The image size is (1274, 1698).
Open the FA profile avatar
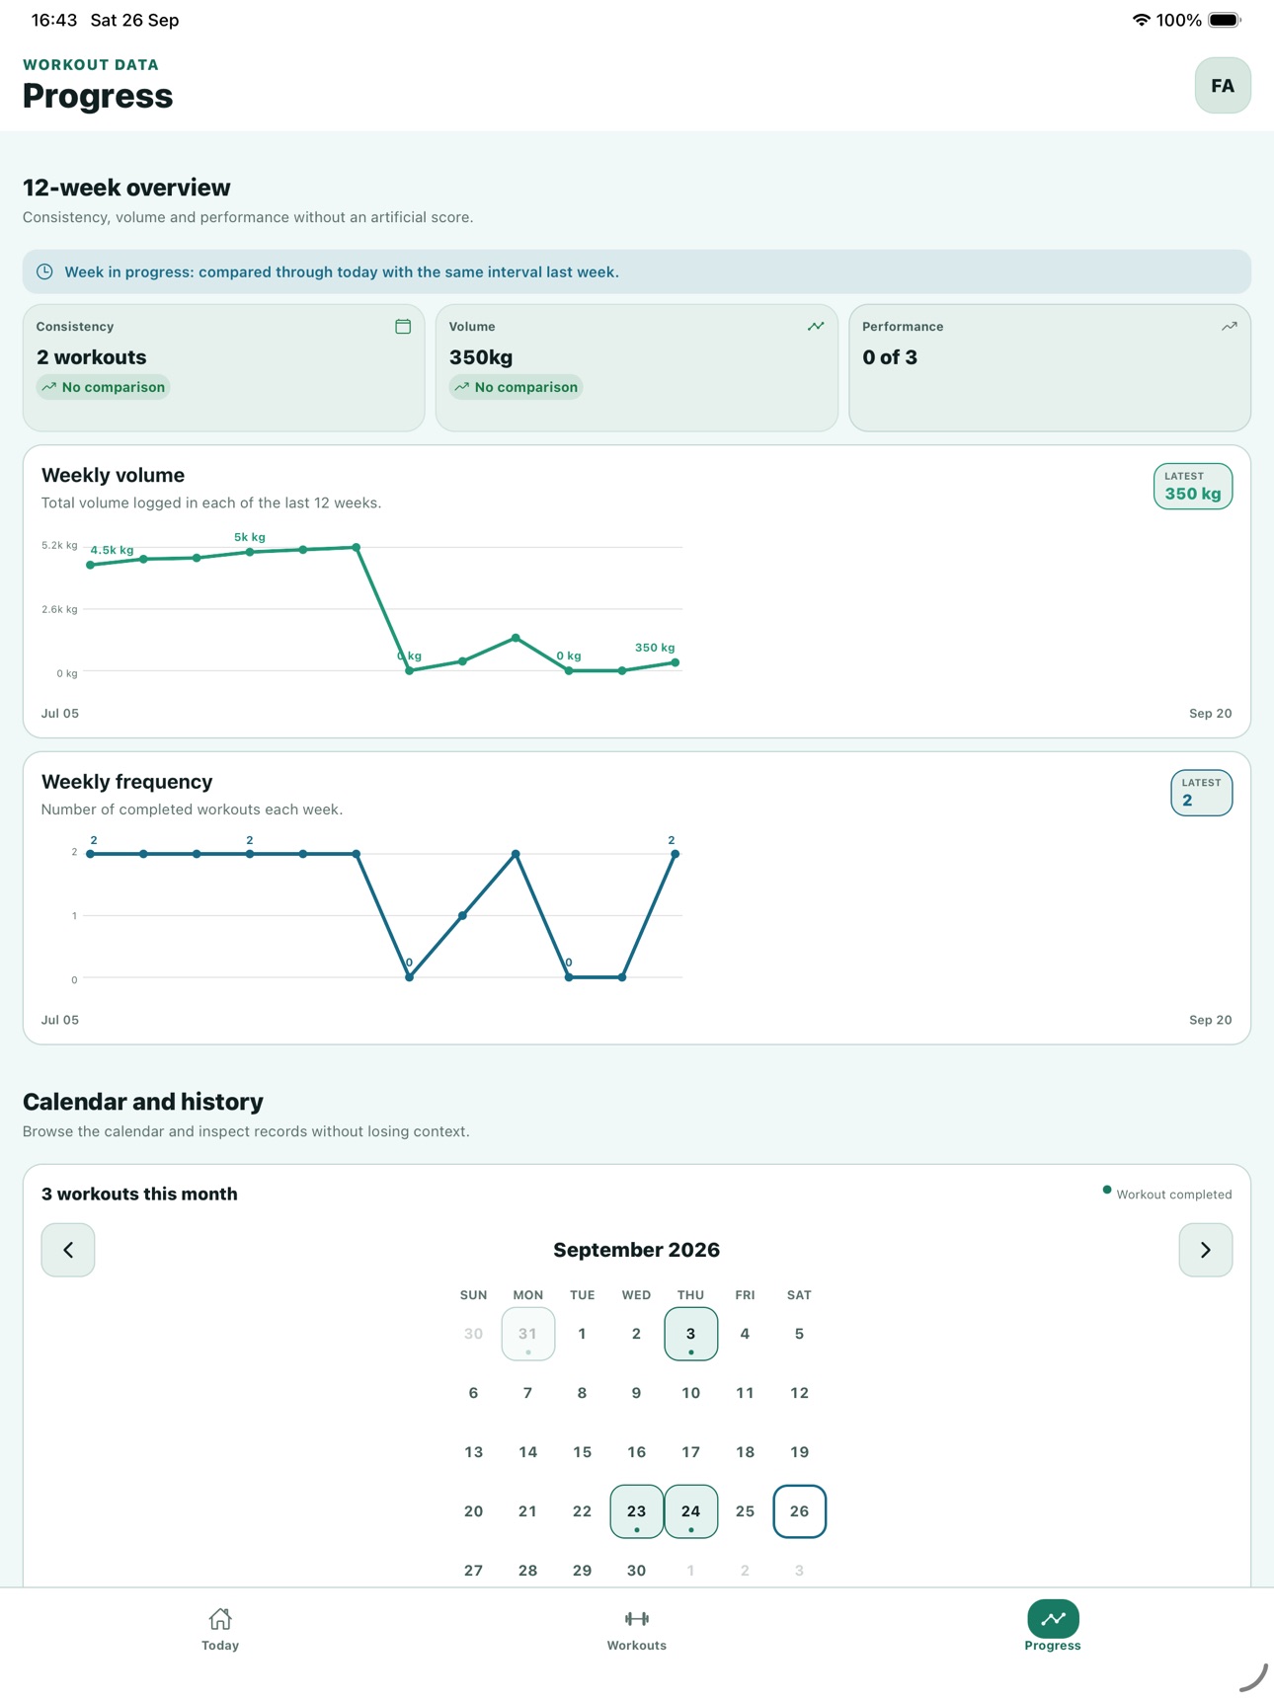(x=1223, y=86)
